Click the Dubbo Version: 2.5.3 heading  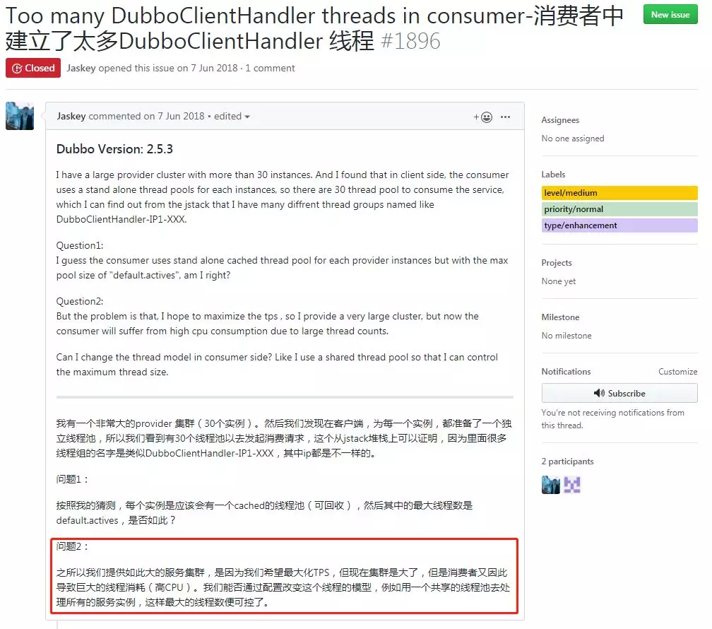(x=114, y=149)
